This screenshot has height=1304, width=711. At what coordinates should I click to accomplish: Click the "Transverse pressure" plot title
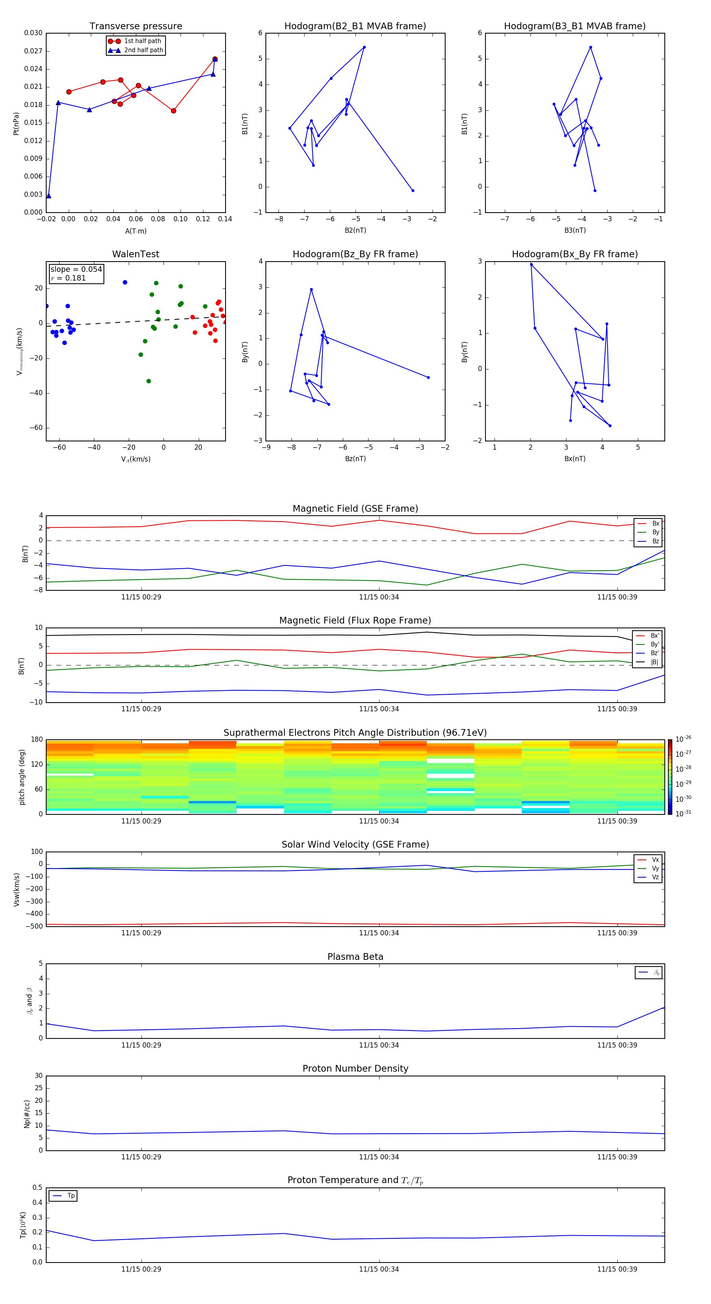(135, 26)
